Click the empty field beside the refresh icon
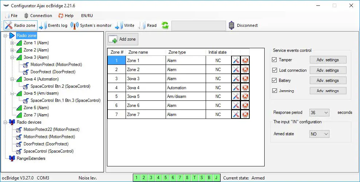Viewport: 360px width, 182px height. (x=199, y=26)
